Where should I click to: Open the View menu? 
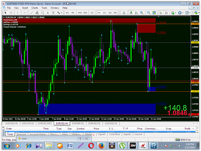coord(16,8)
